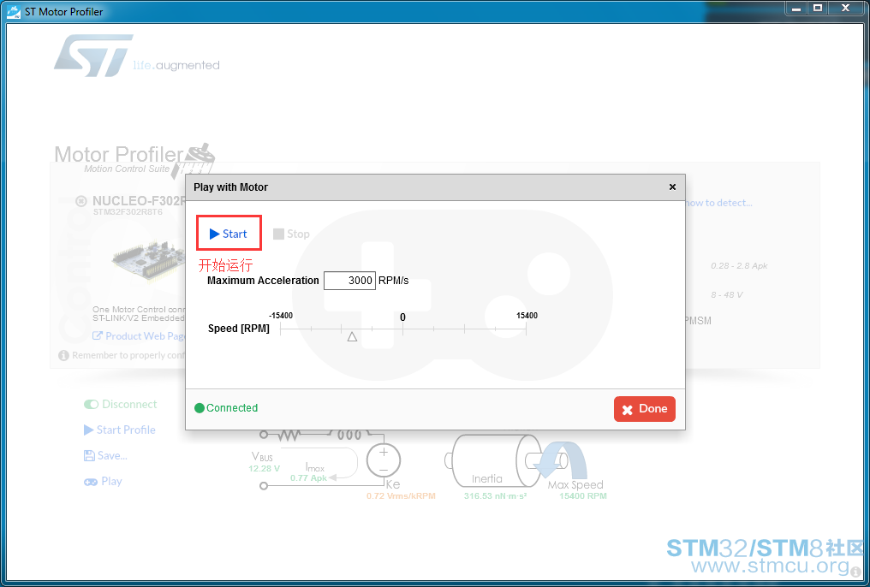Close the Play with Motor dialog via X
Screen dimensions: 870x587
pos(672,187)
